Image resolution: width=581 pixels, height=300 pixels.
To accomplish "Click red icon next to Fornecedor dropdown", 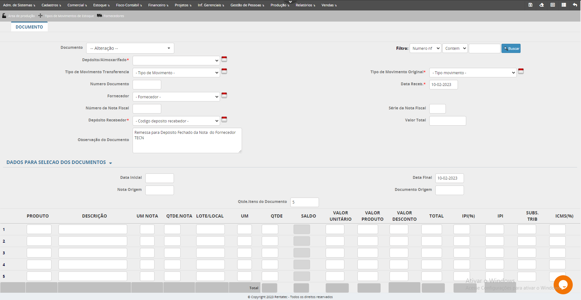I will click(224, 95).
